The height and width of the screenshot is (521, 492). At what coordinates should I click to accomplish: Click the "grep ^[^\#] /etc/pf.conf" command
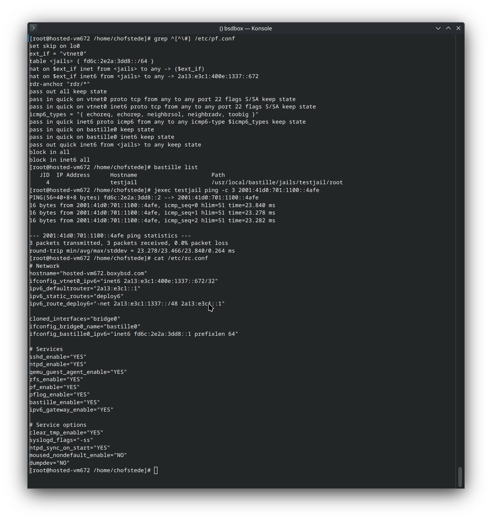(194, 39)
